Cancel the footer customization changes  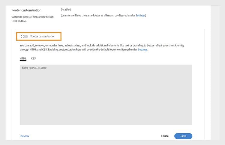coord(165,136)
